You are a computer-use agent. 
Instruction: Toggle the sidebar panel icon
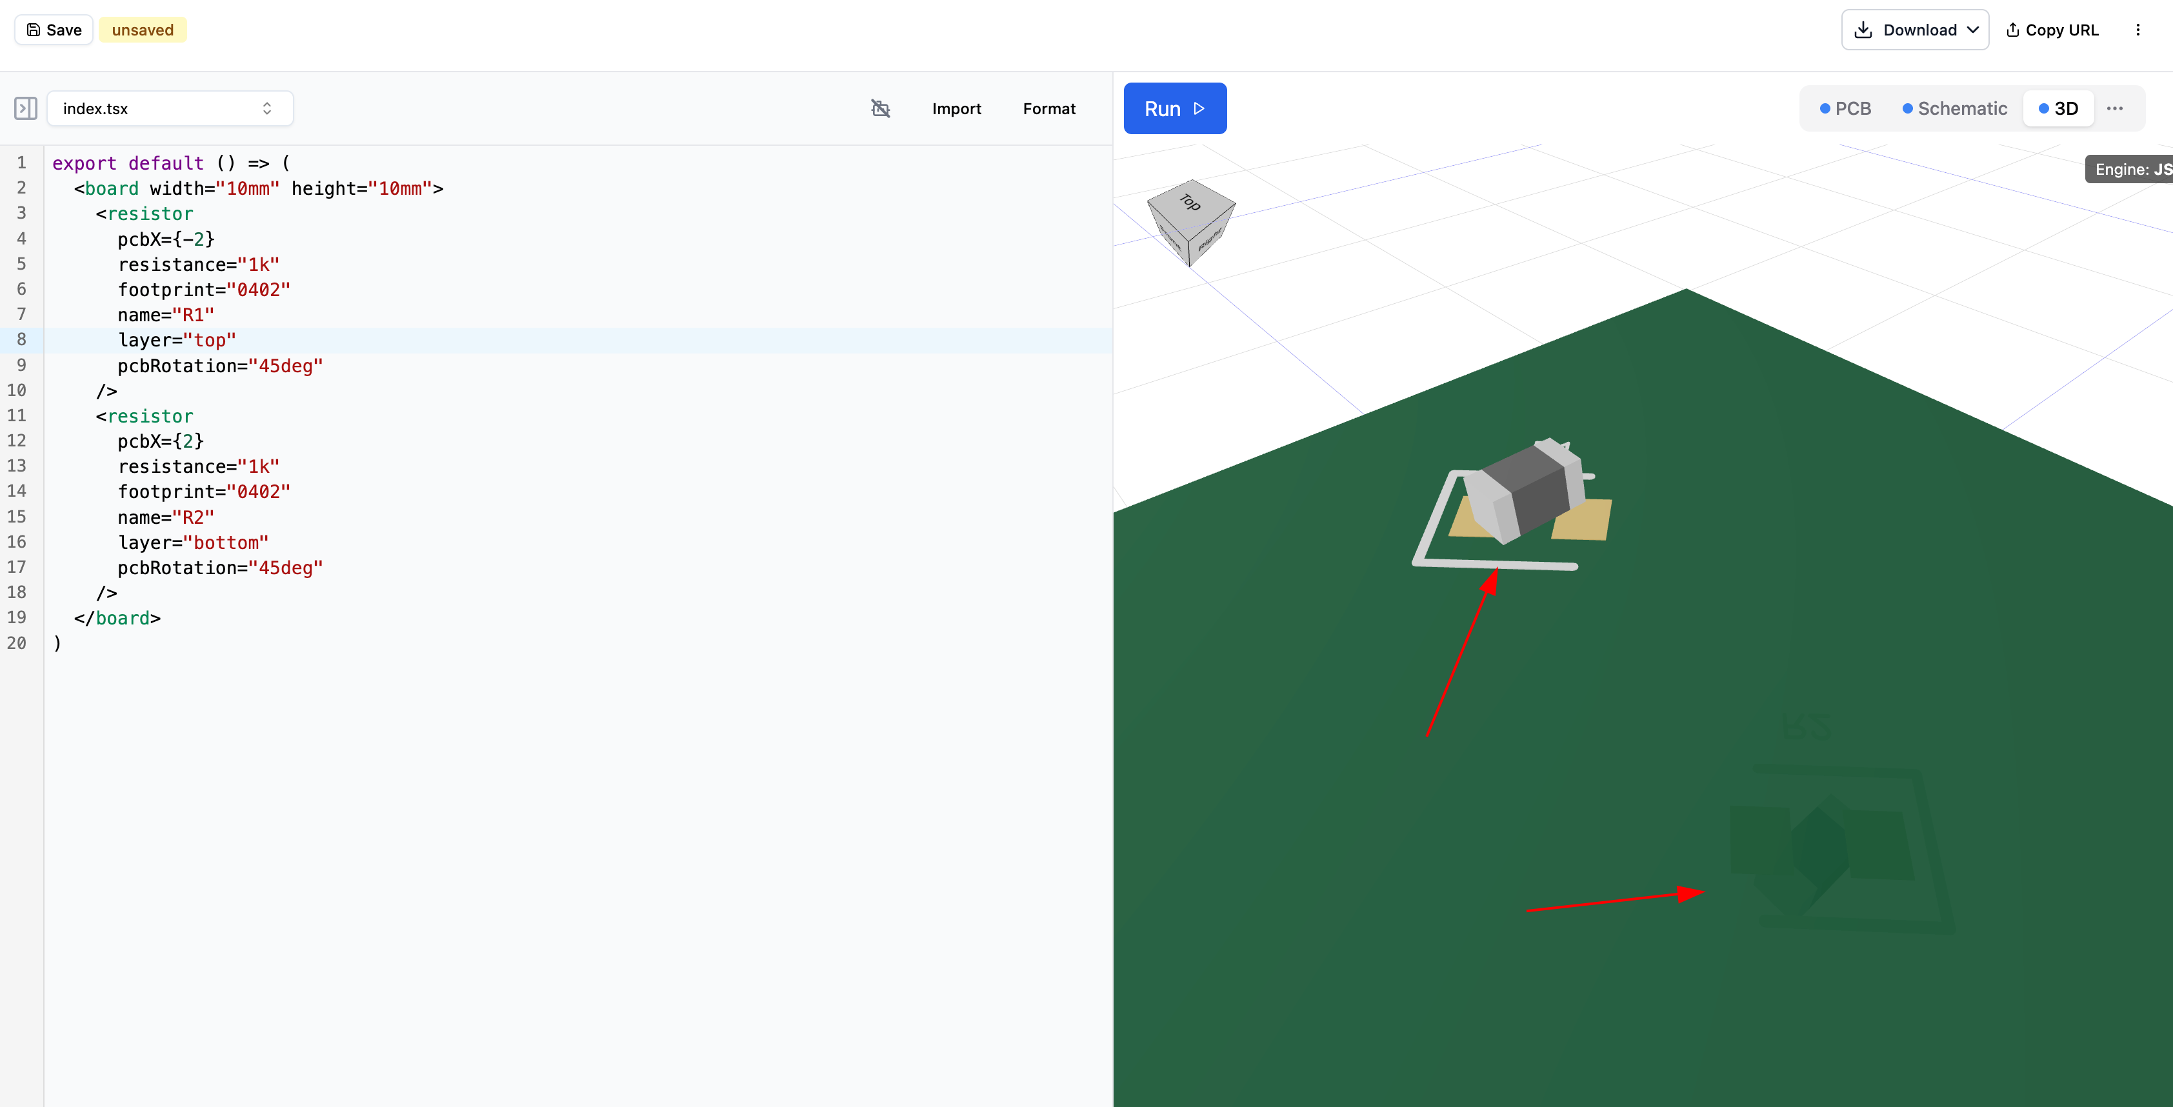pyautogui.click(x=25, y=108)
